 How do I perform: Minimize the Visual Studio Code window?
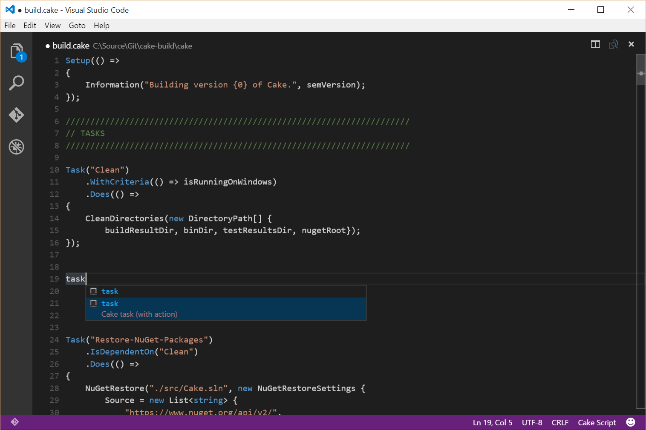[x=571, y=9]
